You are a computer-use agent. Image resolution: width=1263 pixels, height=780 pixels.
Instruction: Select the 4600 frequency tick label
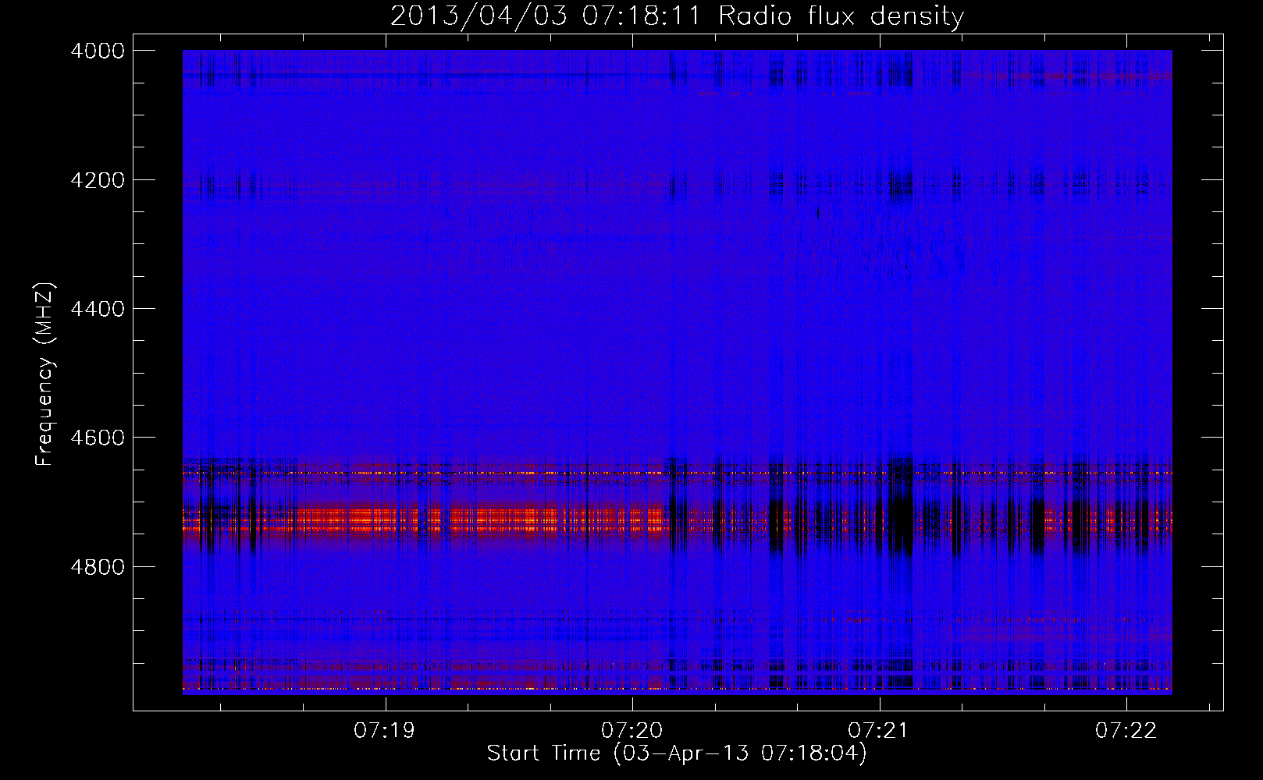(98, 438)
